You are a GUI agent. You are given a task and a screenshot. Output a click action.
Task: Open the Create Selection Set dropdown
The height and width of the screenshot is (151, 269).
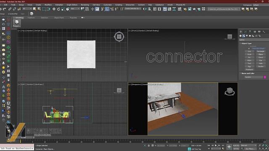[x=133, y=8]
